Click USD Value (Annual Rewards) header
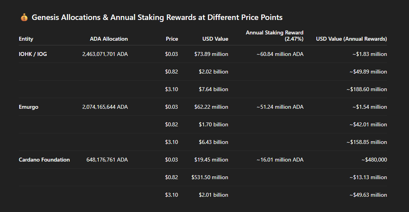 point(351,39)
